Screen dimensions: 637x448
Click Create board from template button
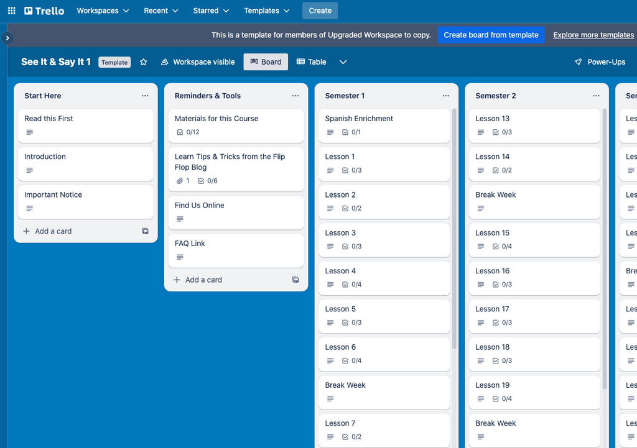coord(491,35)
